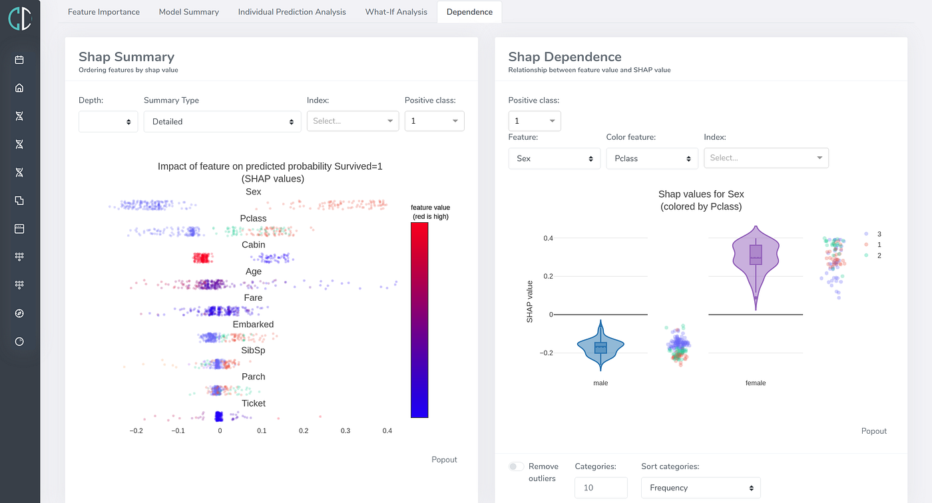Open the Shap Dependence Index selector
932x503 pixels.
click(766, 158)
